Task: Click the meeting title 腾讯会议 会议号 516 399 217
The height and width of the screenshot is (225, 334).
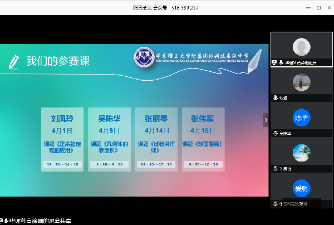Action: coord(166,8)
